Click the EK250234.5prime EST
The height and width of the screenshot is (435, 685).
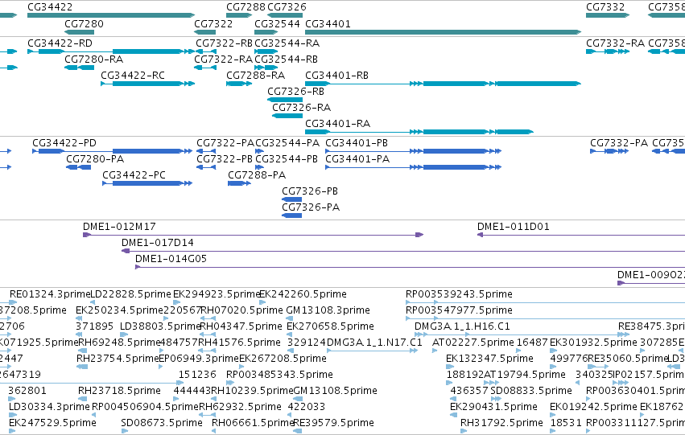79,318
